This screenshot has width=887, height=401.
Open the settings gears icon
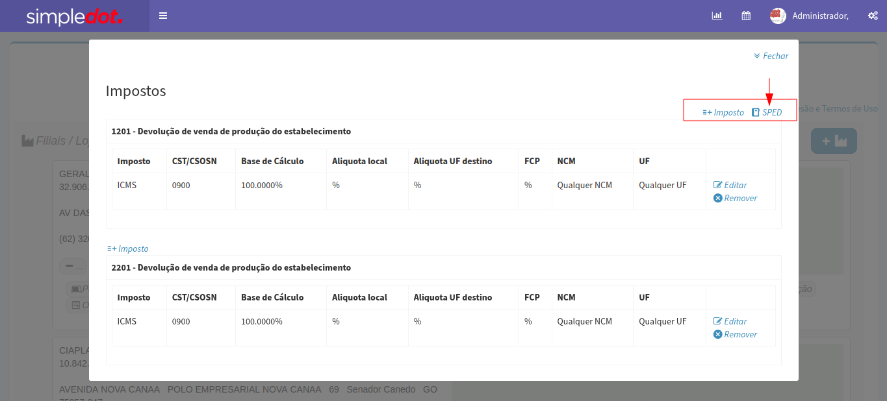point(873,16)
